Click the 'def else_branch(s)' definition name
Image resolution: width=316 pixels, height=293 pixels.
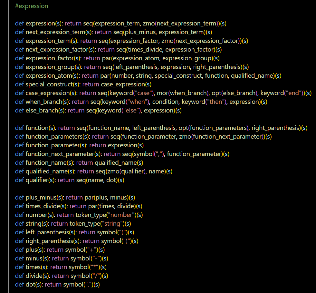[x=42, y=110]
